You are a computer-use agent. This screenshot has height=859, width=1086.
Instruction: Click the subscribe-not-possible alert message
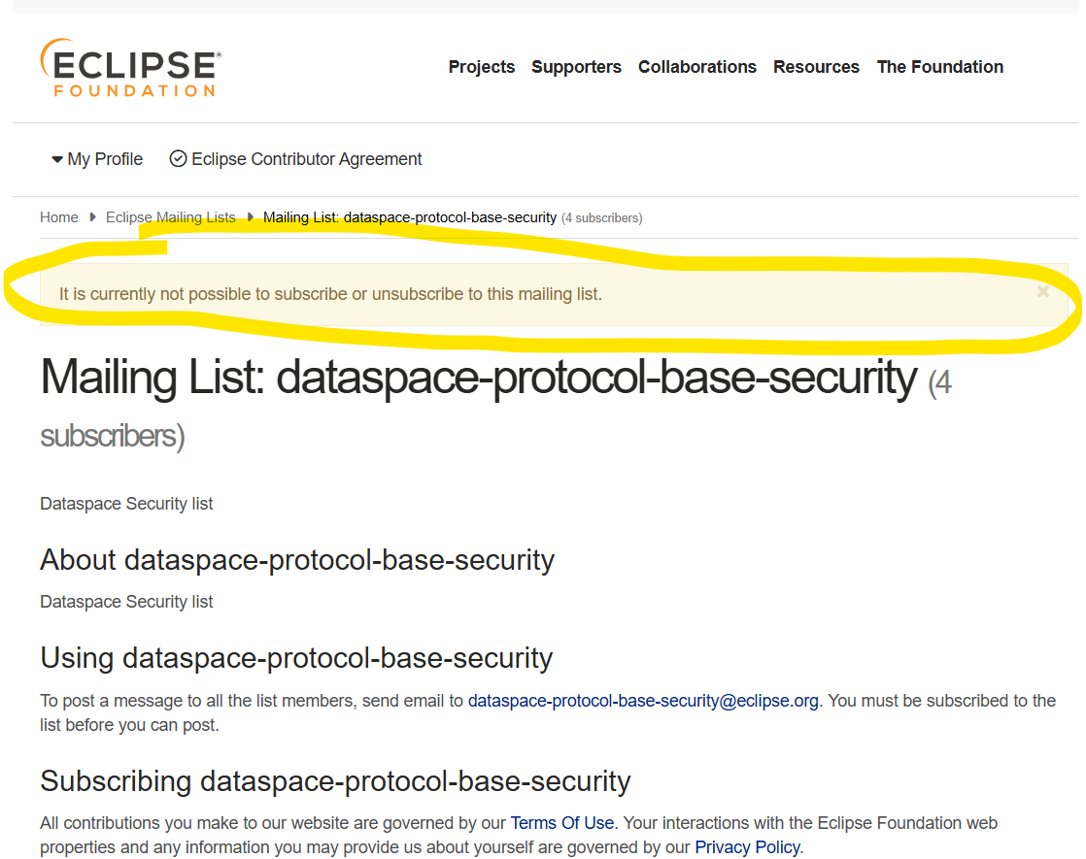330,294
